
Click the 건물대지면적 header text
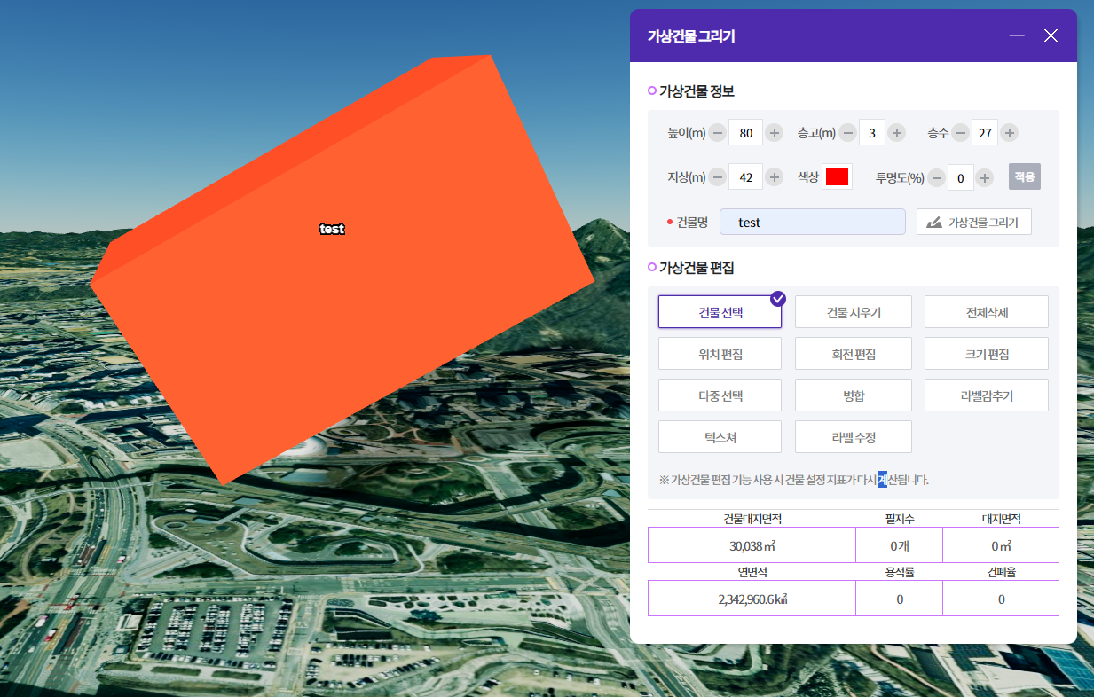[x=752, y=519]
